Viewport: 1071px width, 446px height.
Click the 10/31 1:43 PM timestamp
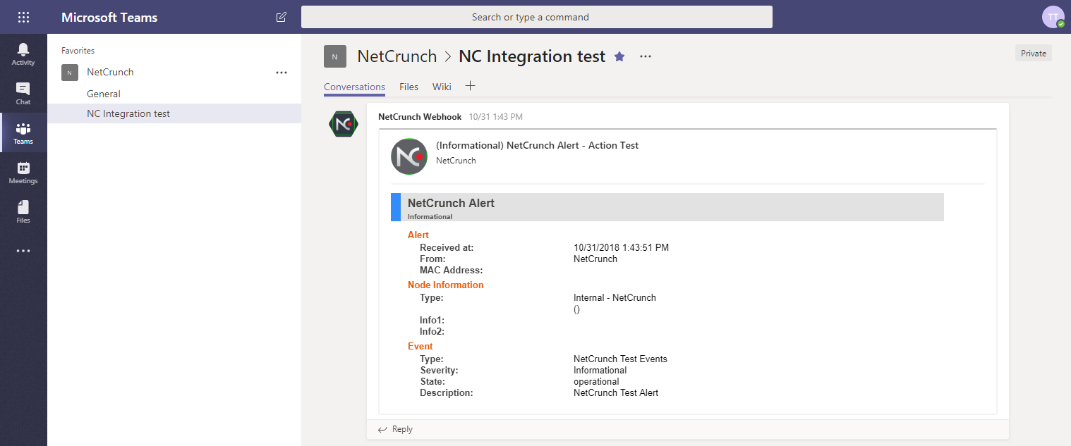tap(496, 117)
